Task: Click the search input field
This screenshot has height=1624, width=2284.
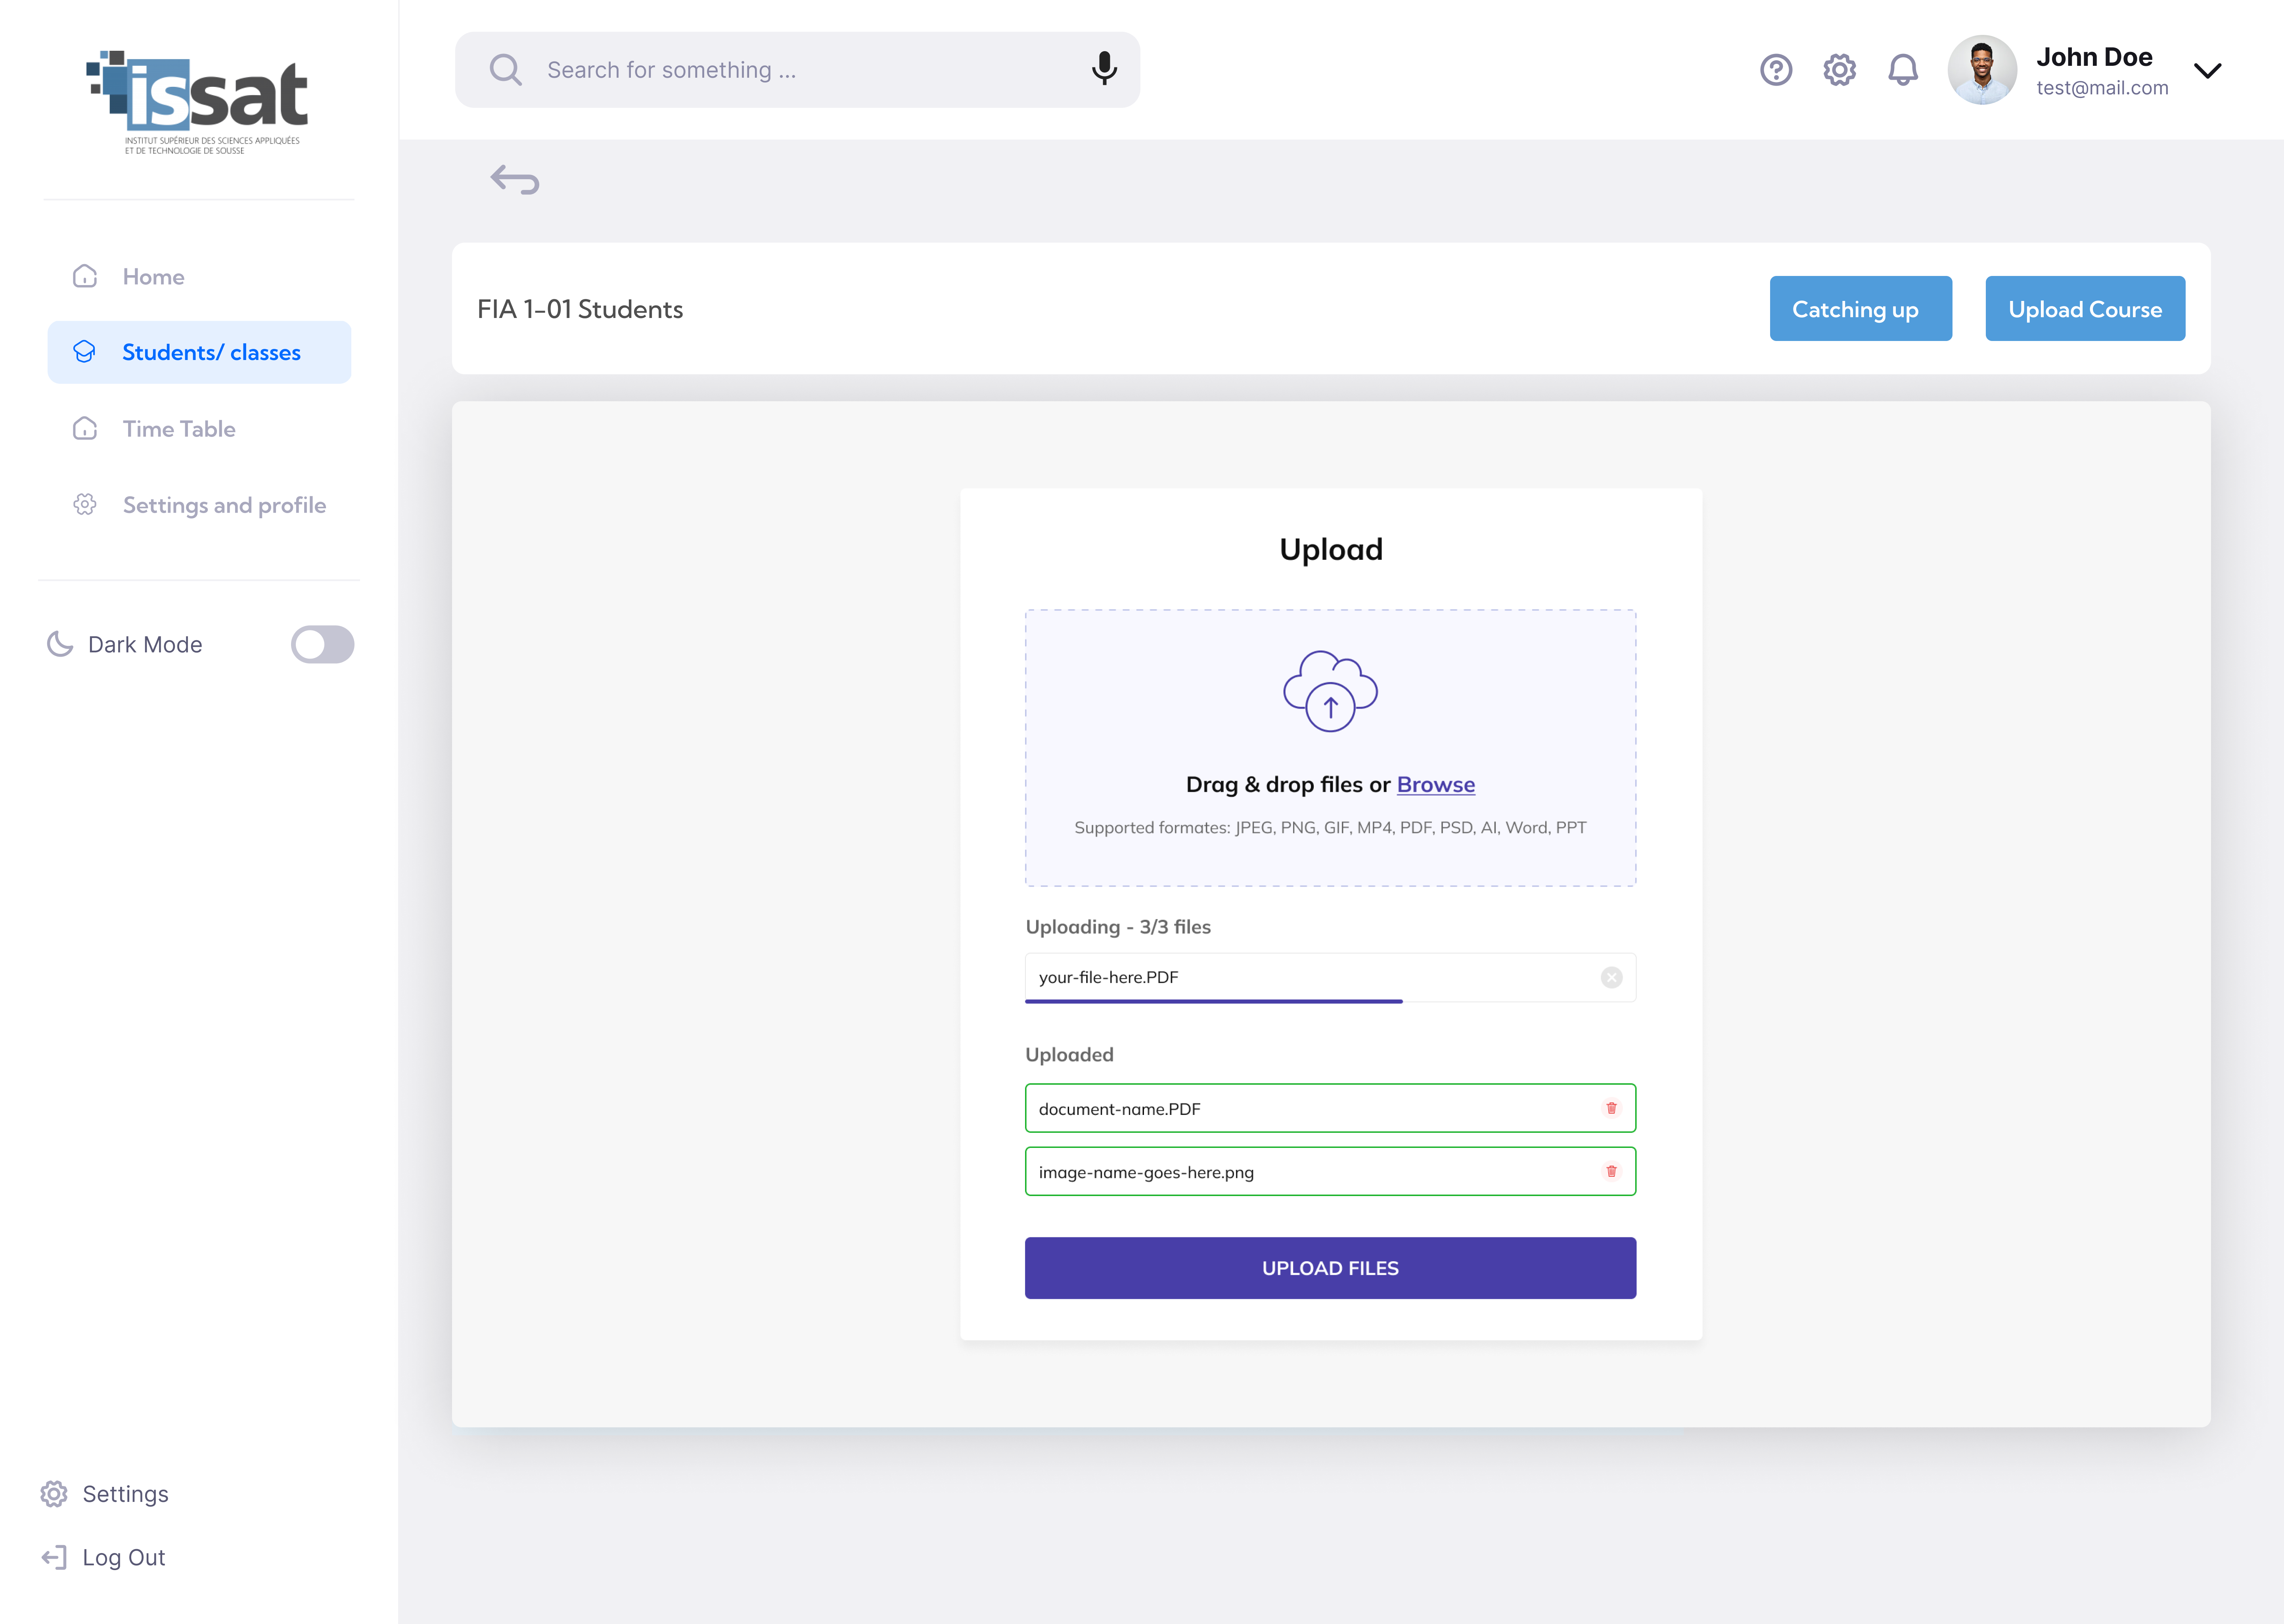Action: pyautogui.click(x=797, y=70)
